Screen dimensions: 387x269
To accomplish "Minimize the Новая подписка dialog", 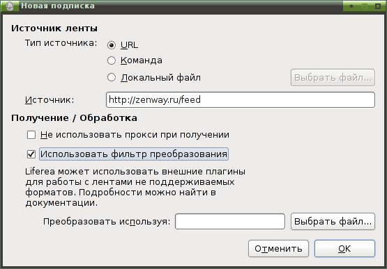I will 351,6.
